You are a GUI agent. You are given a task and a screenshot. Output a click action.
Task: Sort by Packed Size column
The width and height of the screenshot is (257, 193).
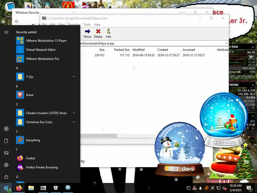(122, 50)
